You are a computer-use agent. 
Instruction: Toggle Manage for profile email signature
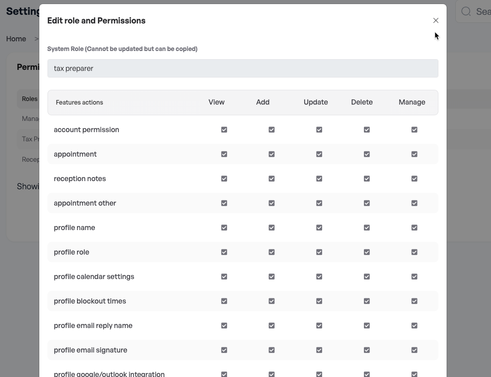coord(414,350)
